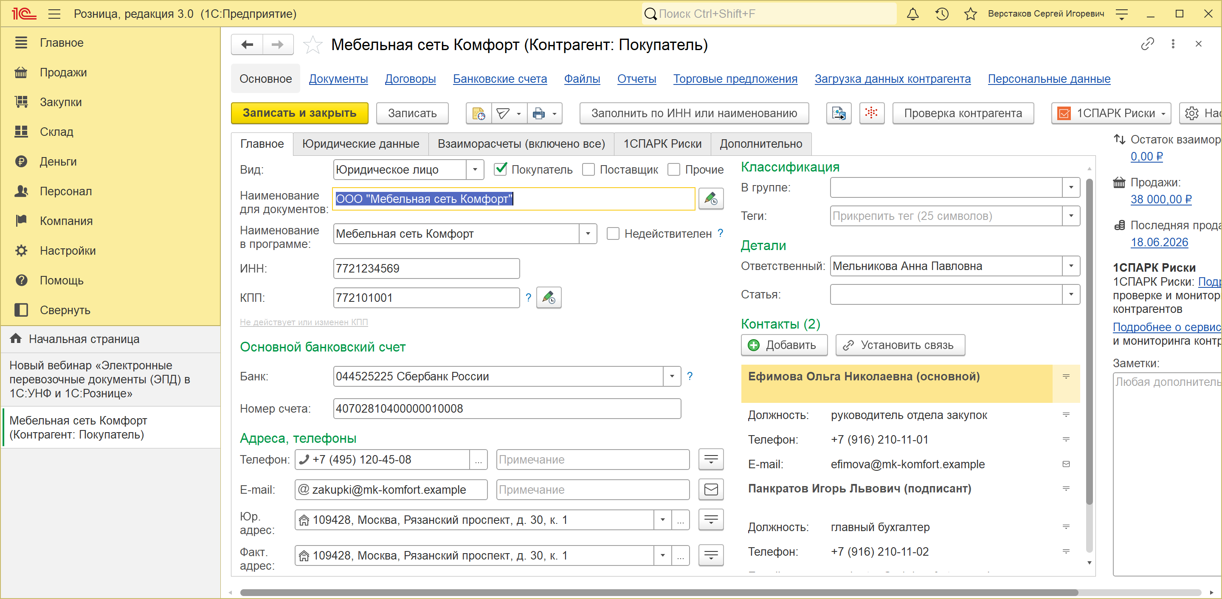Open last sale date 18.06.2026 link
1222x599 pixels.
click(1160, 242)
